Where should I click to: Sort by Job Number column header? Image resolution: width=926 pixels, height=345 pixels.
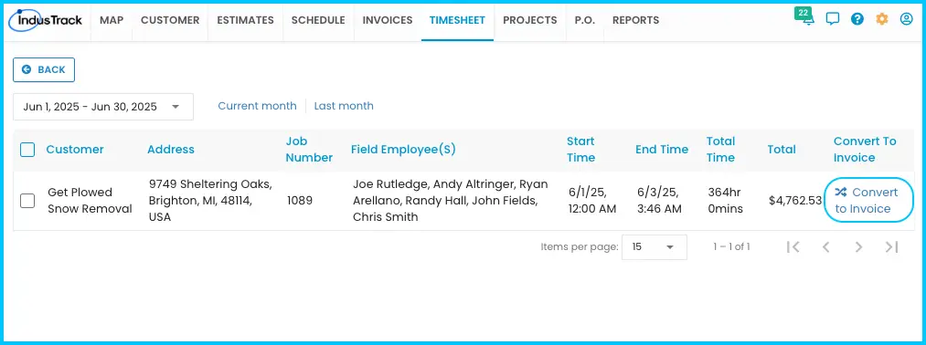310,150
